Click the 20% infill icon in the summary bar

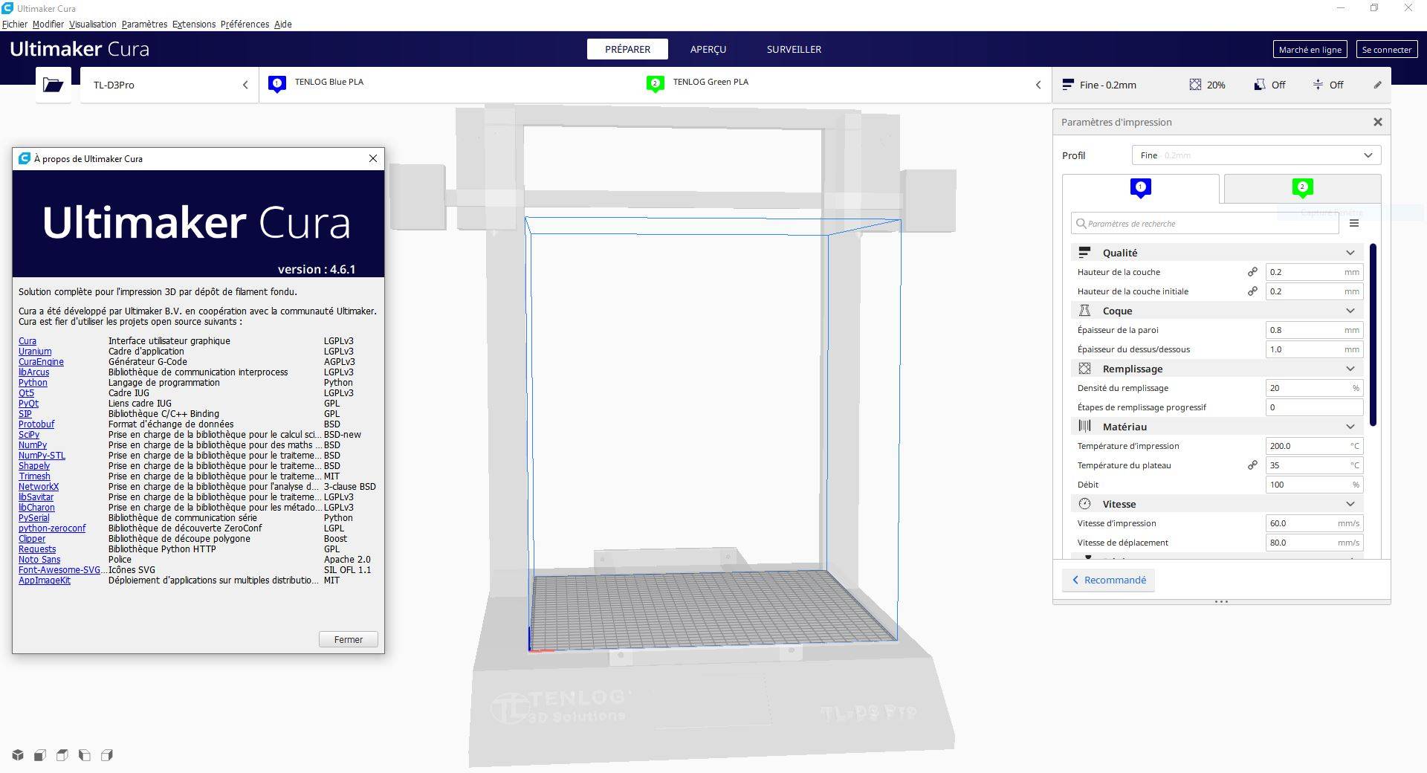tap(1195, 85)
